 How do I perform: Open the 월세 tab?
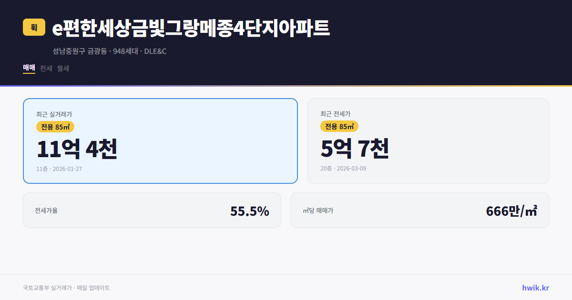[62, 68]
